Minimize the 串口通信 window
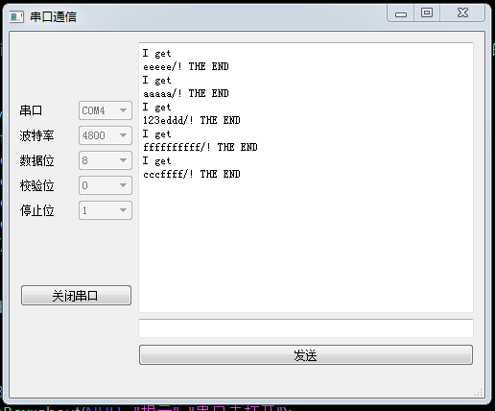Viewport: 495px width, 411px height. tap(400, 13)
